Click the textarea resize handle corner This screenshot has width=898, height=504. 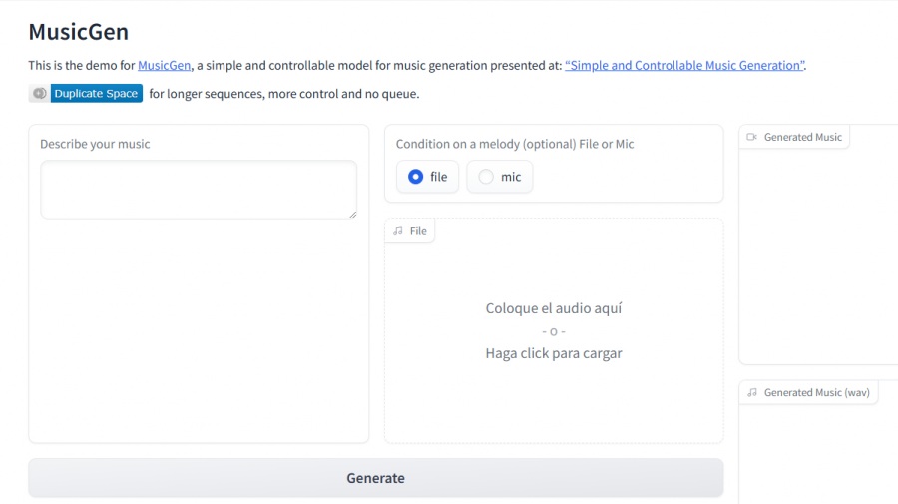click(x=351, y=214)
